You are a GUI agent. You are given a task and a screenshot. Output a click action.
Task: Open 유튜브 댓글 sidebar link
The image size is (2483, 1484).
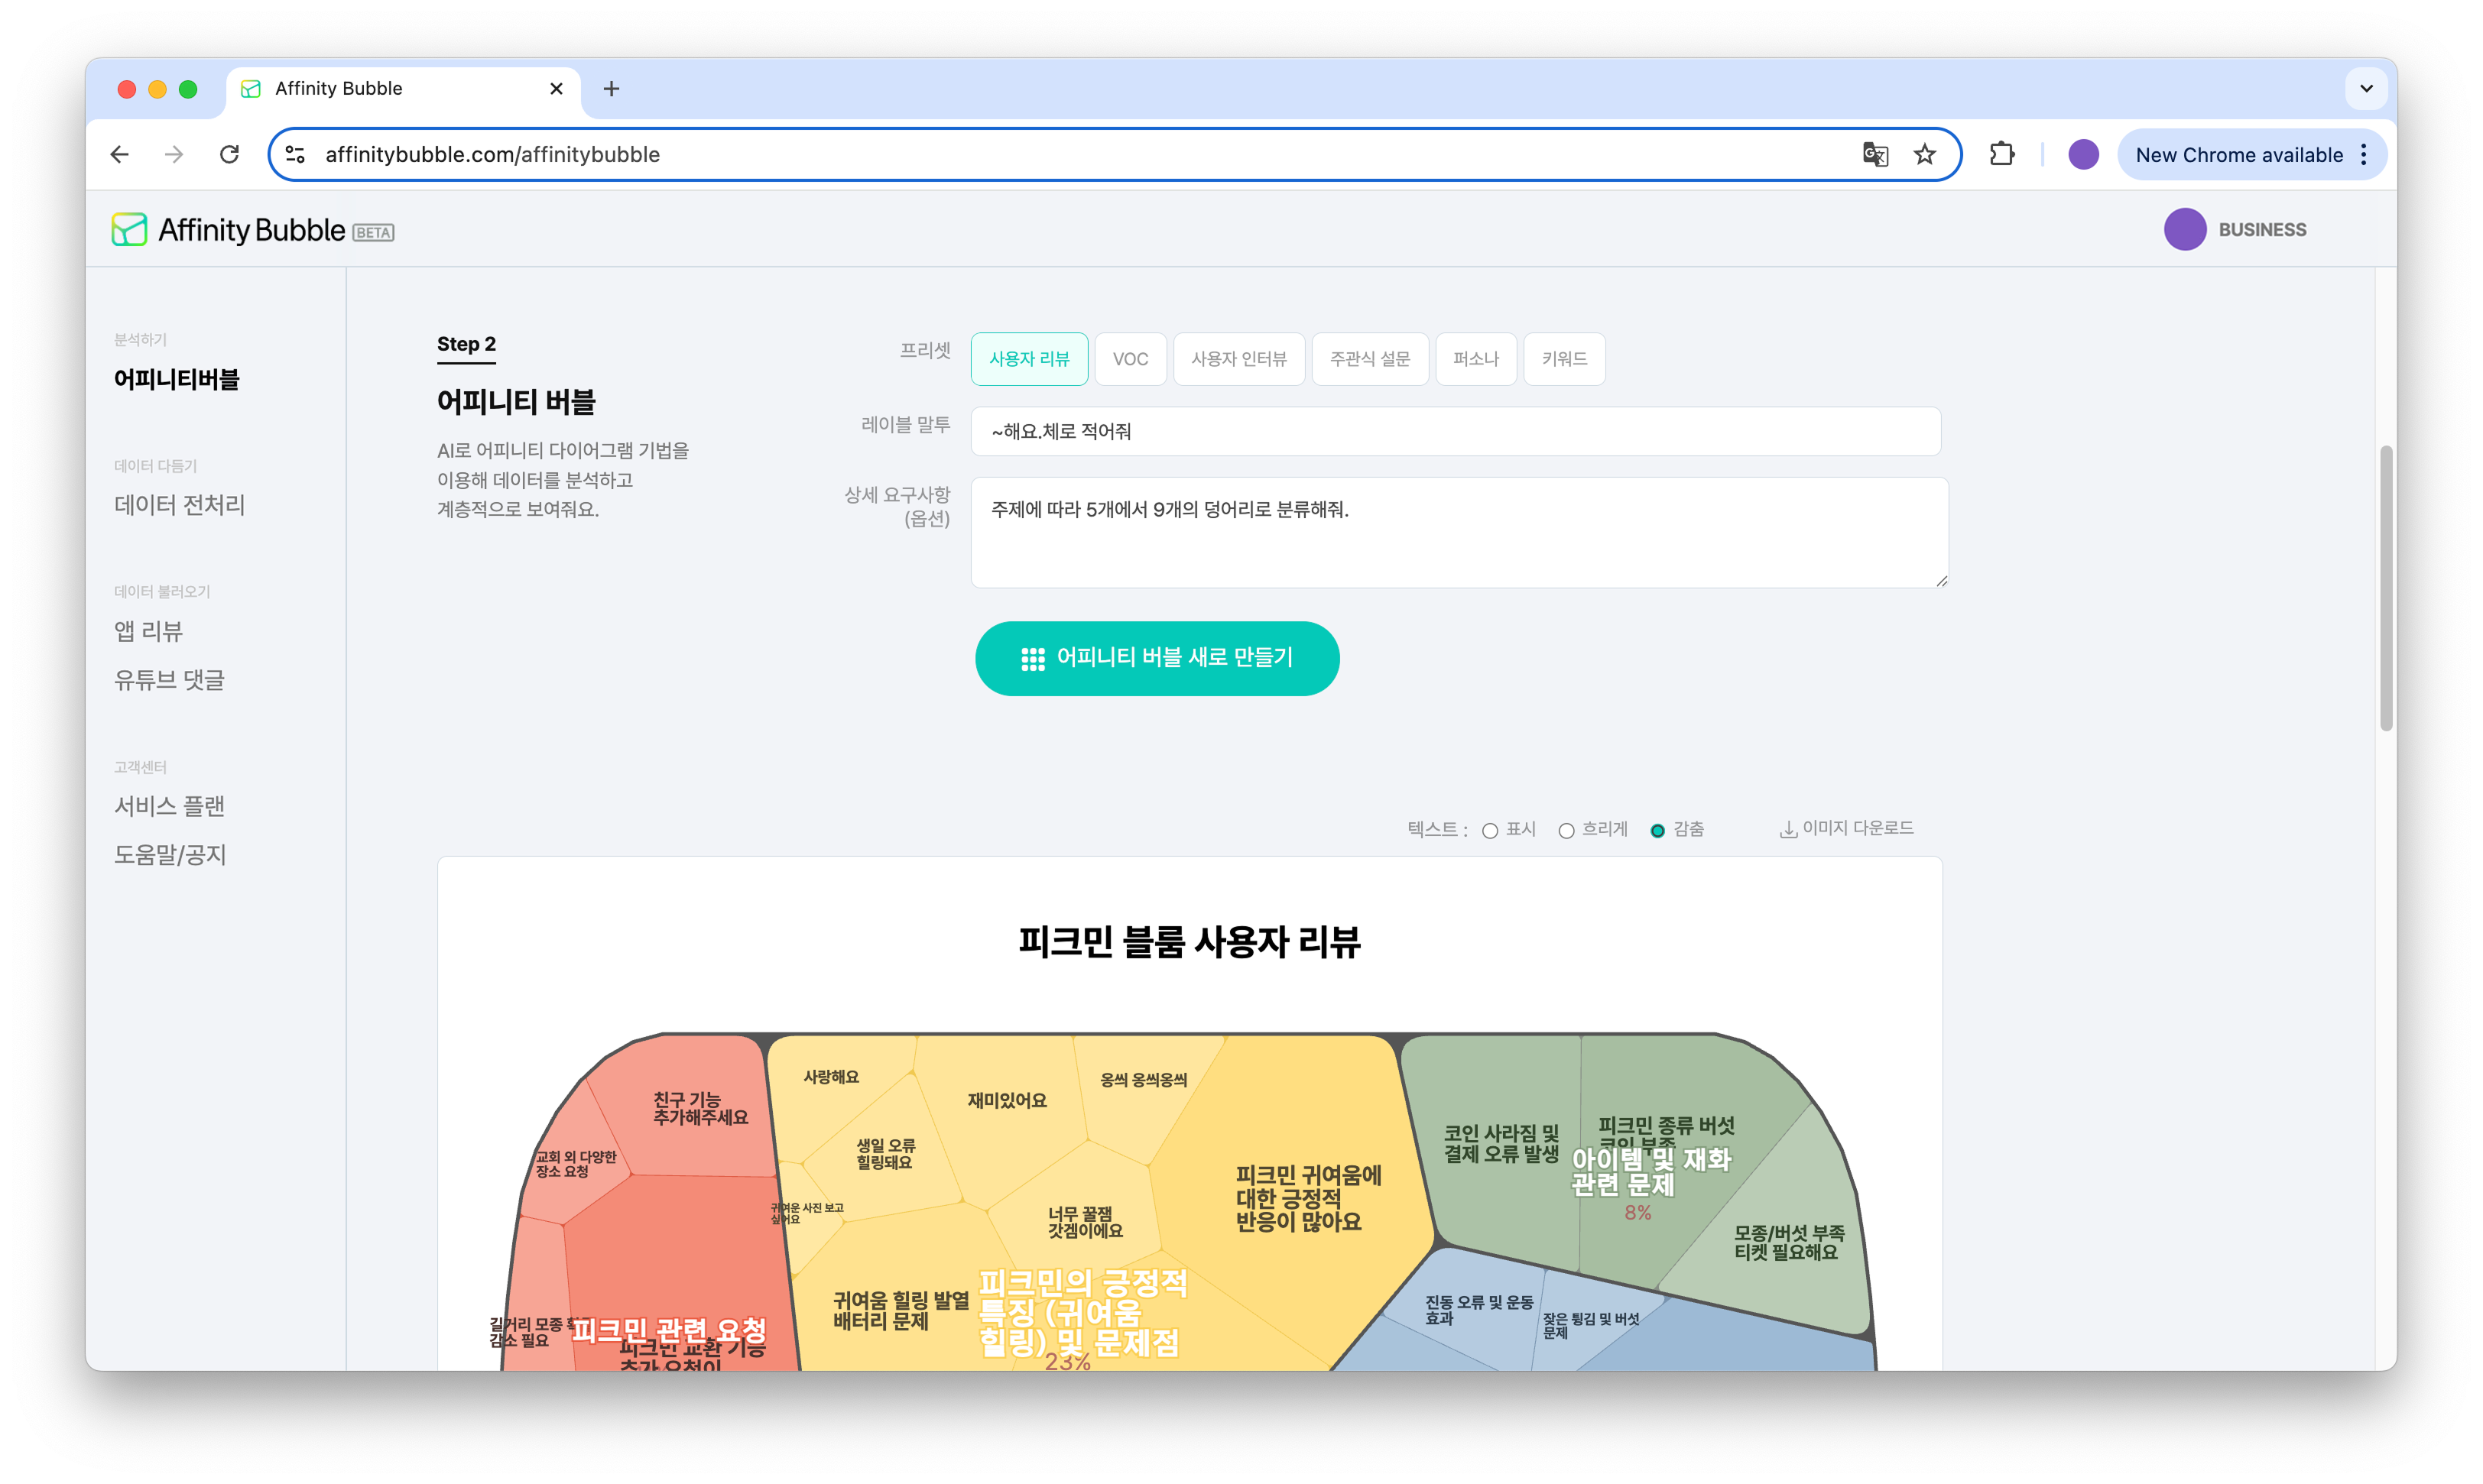click(169, 680)
